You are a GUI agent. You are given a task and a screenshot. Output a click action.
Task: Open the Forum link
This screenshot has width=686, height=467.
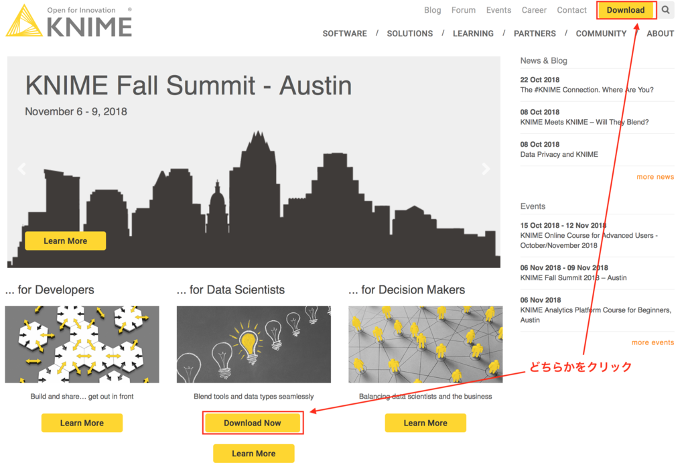464,9
